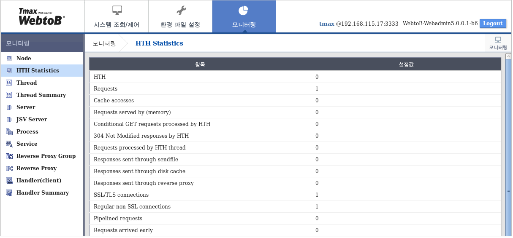Screen dimensions: 513x238
Task: Click the @192.168.115.17:3333 address text
Action: pos(367,24)
